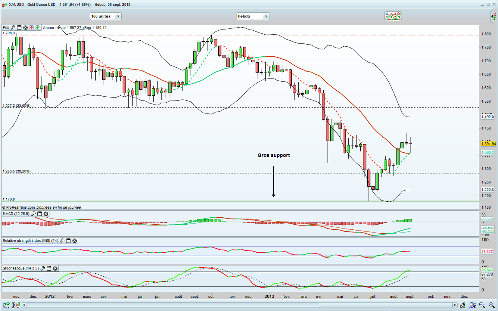
Task: Click the horizontal scrollbar track at bottom
Action: click(x=233, y=305)
